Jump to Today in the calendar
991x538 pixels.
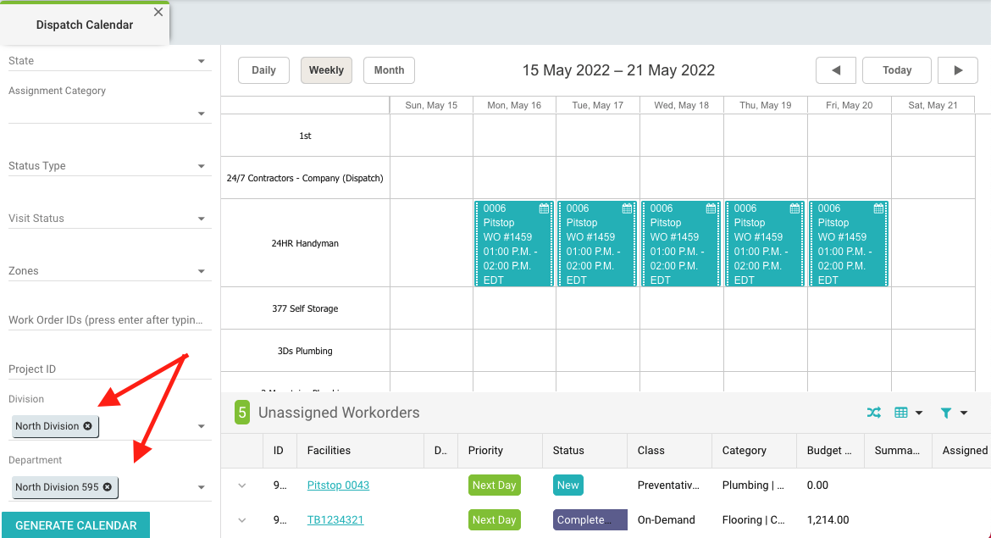(x=896, y=70)
